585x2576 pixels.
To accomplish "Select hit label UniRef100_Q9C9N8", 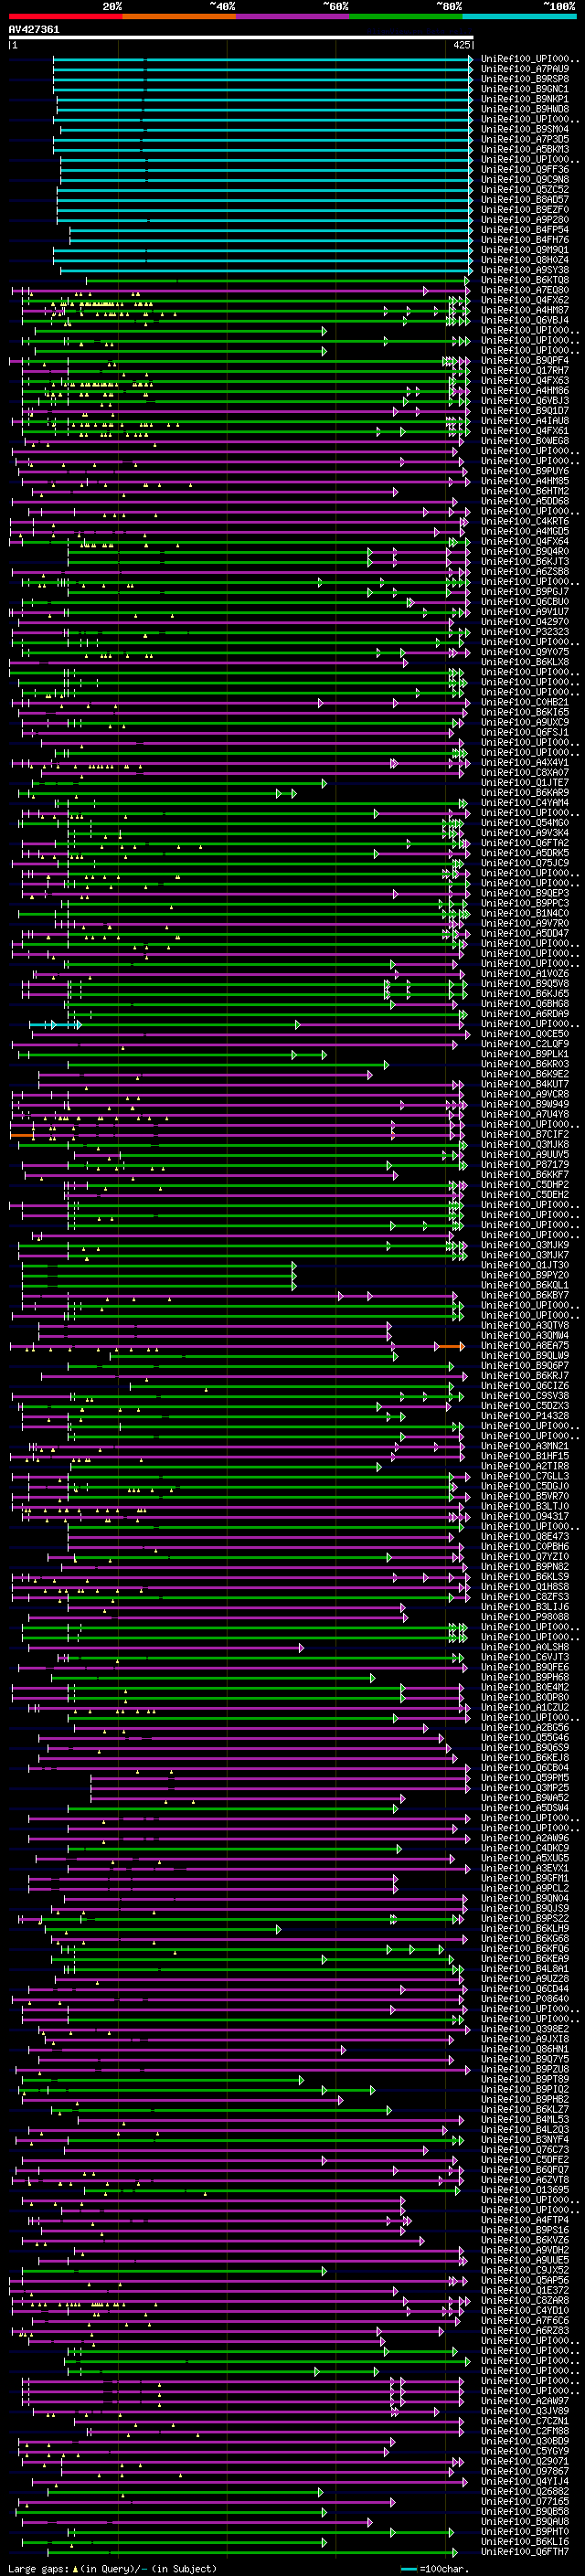I will coord(525,180).
